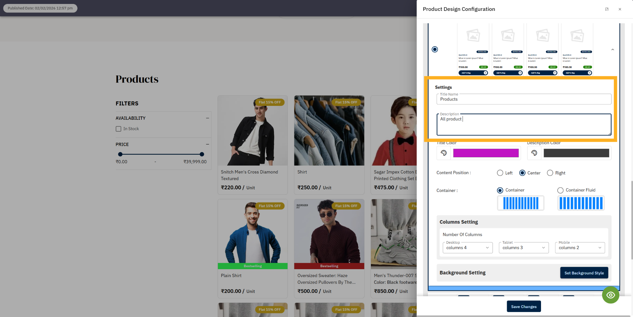Click the Save Changes button
Viewport: 633px width, 317px height.
click(x=524, y=306)
